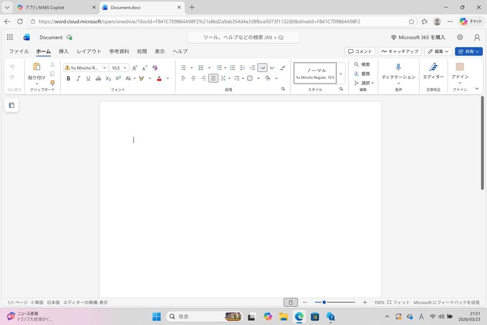487x325 pixels.
Task: Switch to the 挿入 ribbon tab
Action: coord(64,51)
